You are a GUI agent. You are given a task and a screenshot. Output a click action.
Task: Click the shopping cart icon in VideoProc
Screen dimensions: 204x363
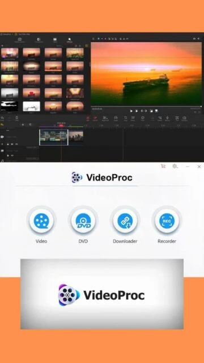click(163, 166)
